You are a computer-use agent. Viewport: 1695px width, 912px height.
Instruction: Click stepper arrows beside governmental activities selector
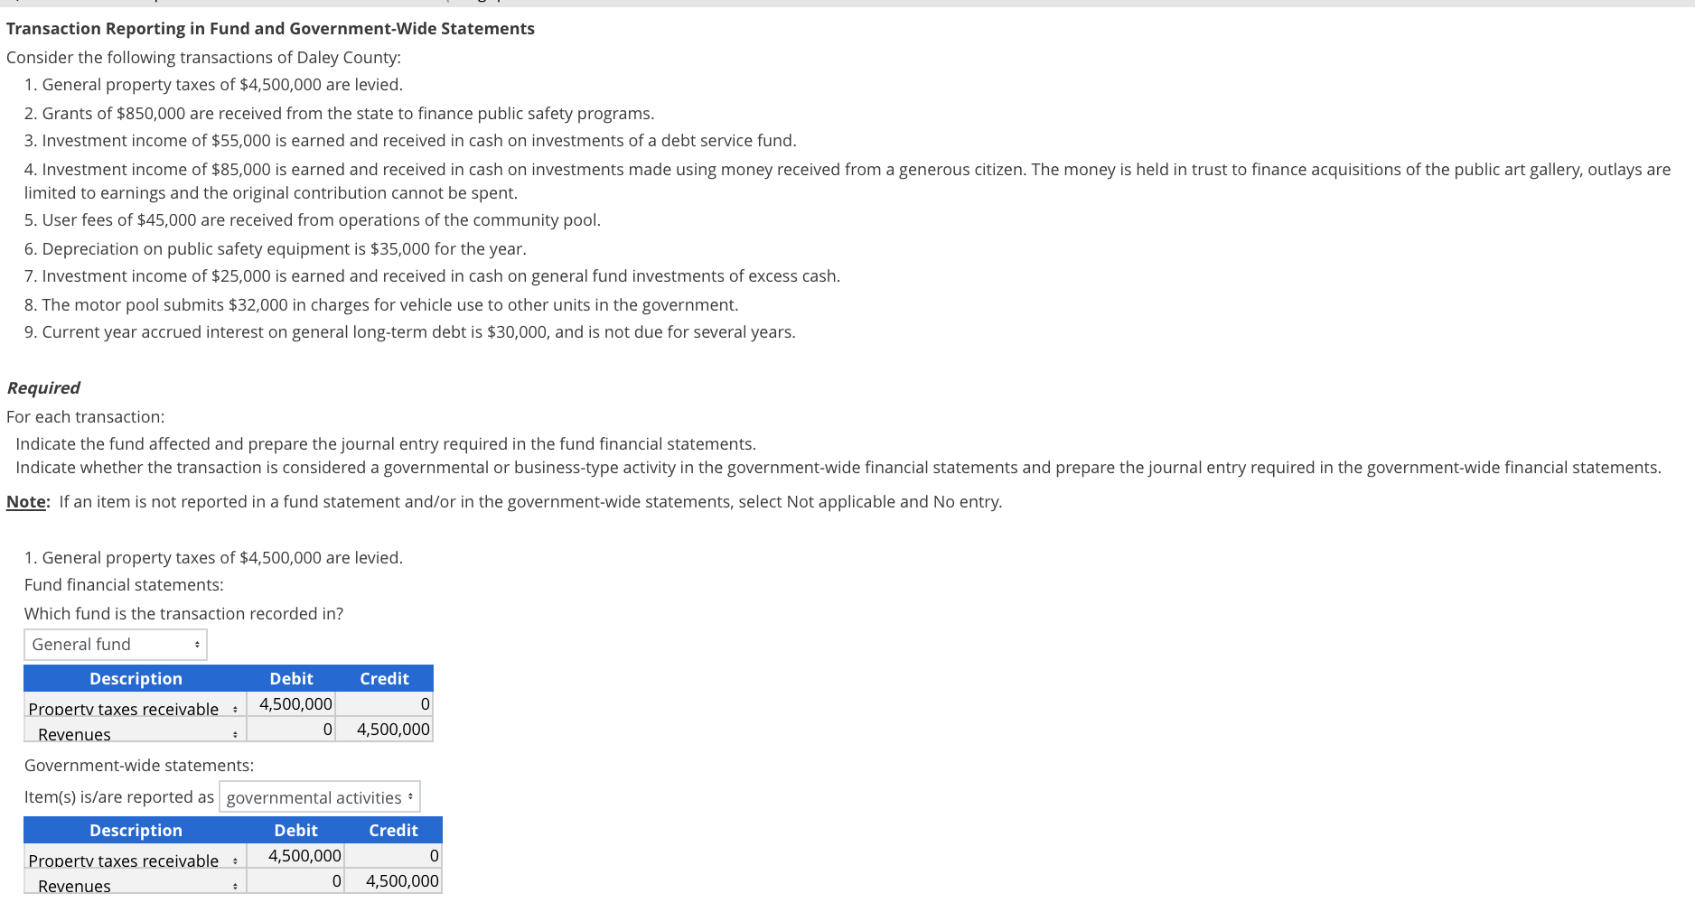tap(410, 796)
